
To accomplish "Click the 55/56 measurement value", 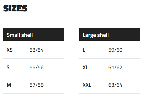I will (37, 68).
